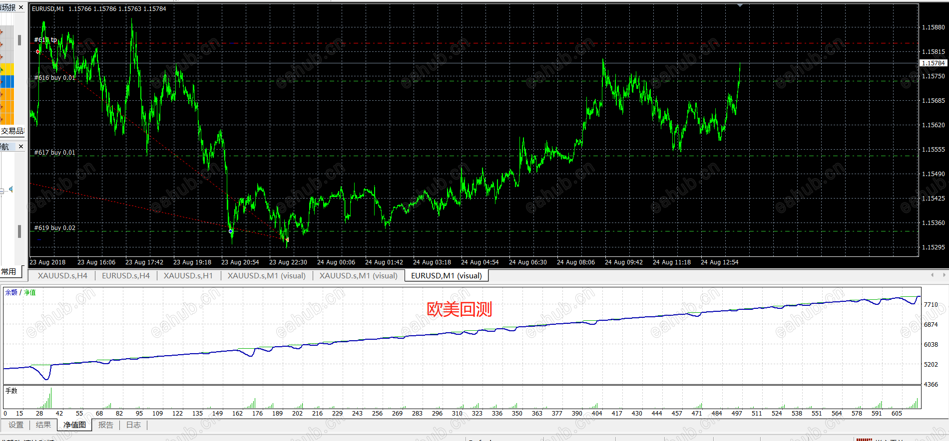Select the #61 tp take-profit label
Viewport: 949px width, 441px height.
click(x=45, y=40)
